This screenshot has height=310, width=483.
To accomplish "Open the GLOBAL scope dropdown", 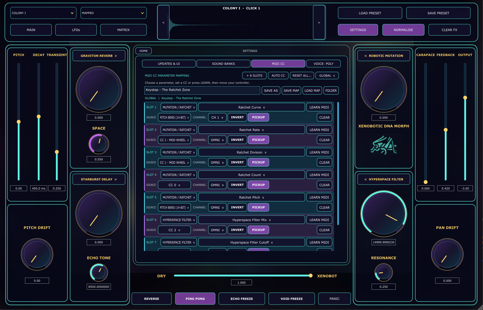I will 327,76.
